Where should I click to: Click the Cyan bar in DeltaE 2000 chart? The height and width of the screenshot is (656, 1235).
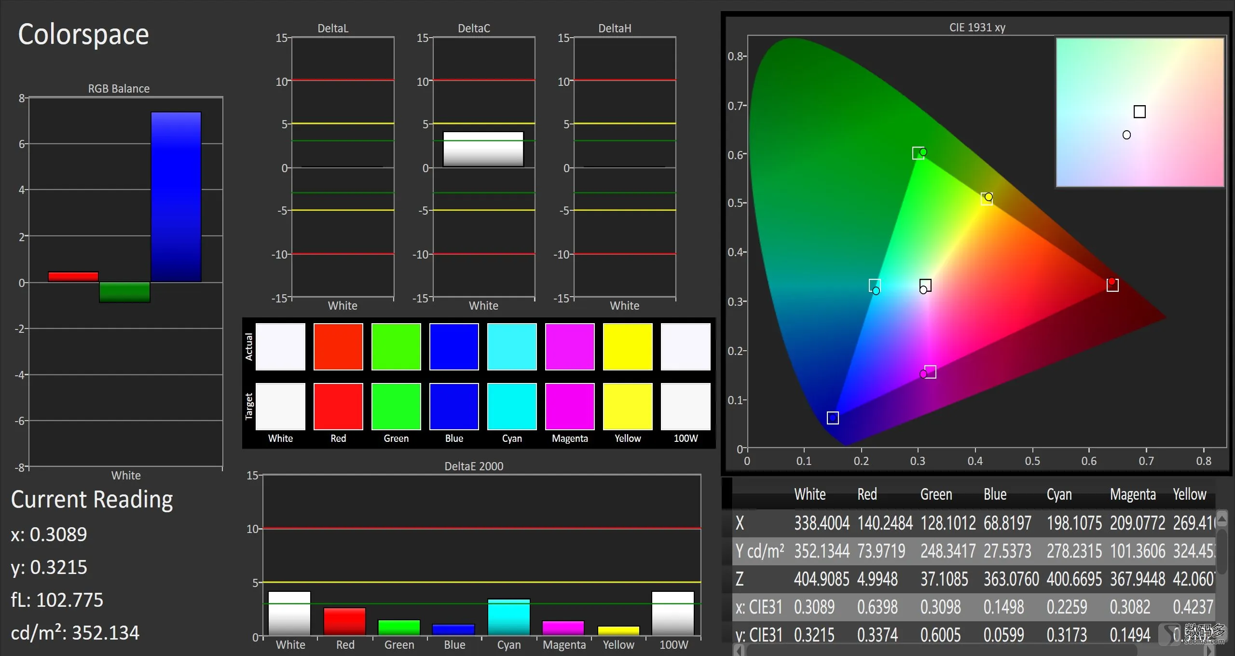point(509,617)
